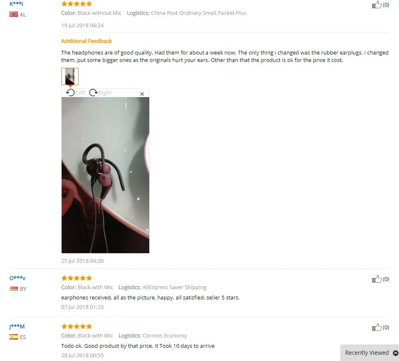Open the Recently Viewed panel

[367, 353]
